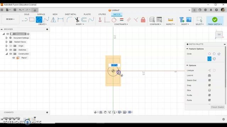Click the window Select tool icon
This screenshot has height=127, width=227.
tap(199, 20)
